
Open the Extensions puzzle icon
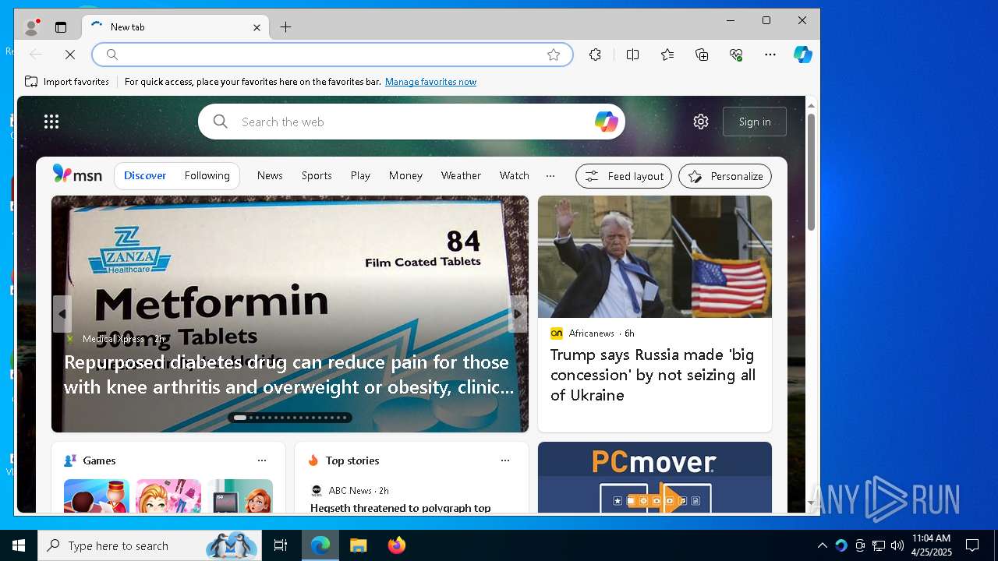pos(595,55)
